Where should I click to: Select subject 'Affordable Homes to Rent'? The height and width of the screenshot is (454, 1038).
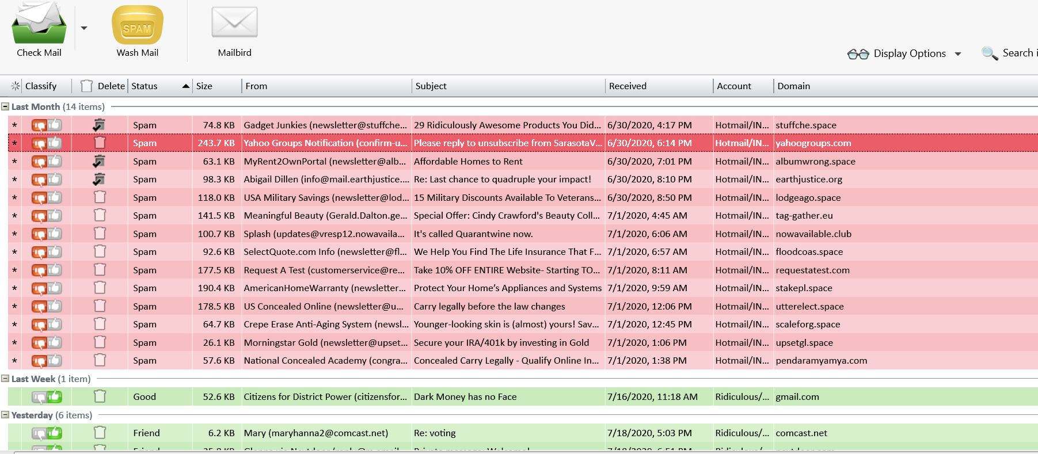468,161
